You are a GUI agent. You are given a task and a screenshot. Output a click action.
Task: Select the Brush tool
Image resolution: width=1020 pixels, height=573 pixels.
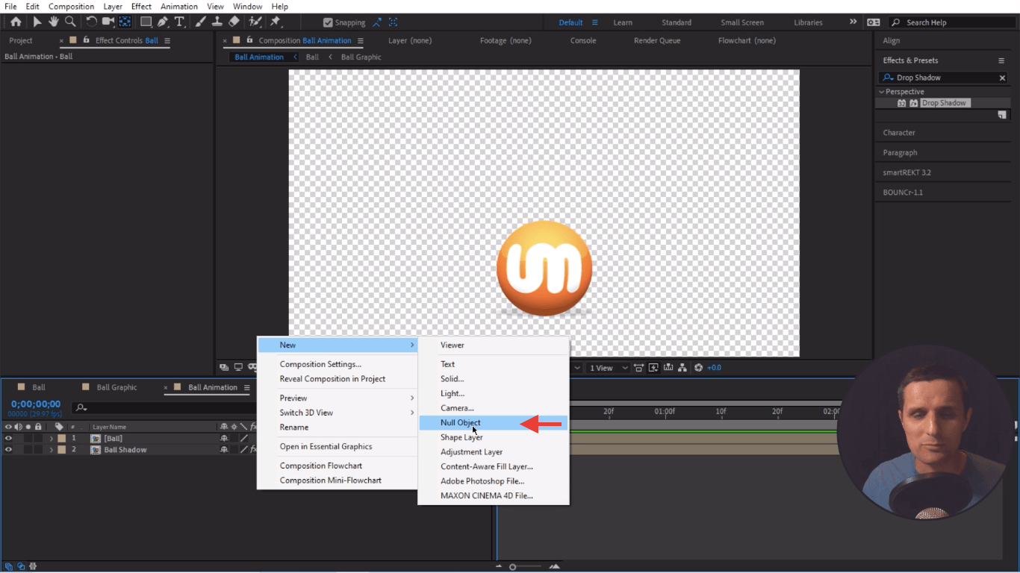pos(201,22)
